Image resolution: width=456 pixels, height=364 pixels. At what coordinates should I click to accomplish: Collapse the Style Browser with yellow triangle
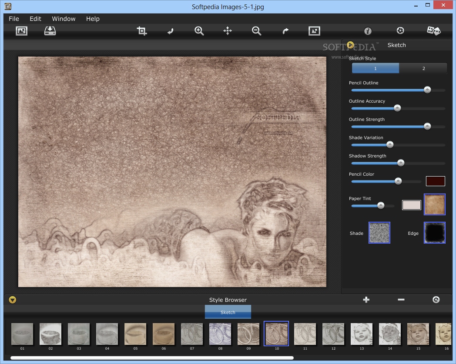tap(12, 300)
